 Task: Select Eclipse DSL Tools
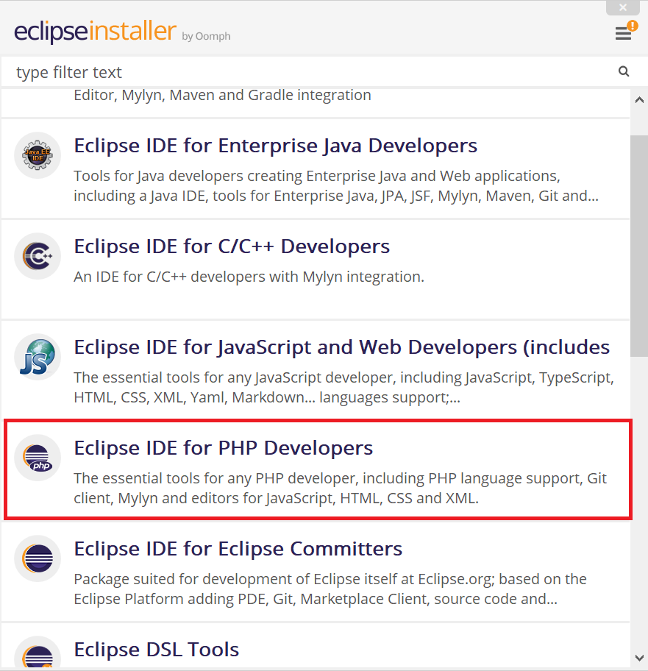point(156,650)
